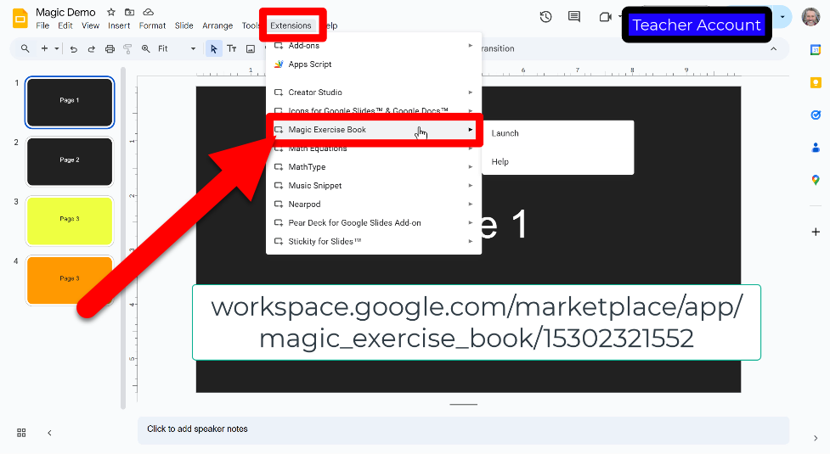830x454 pixels.
Task: Click to add speaker notes field
Action: 463,429
